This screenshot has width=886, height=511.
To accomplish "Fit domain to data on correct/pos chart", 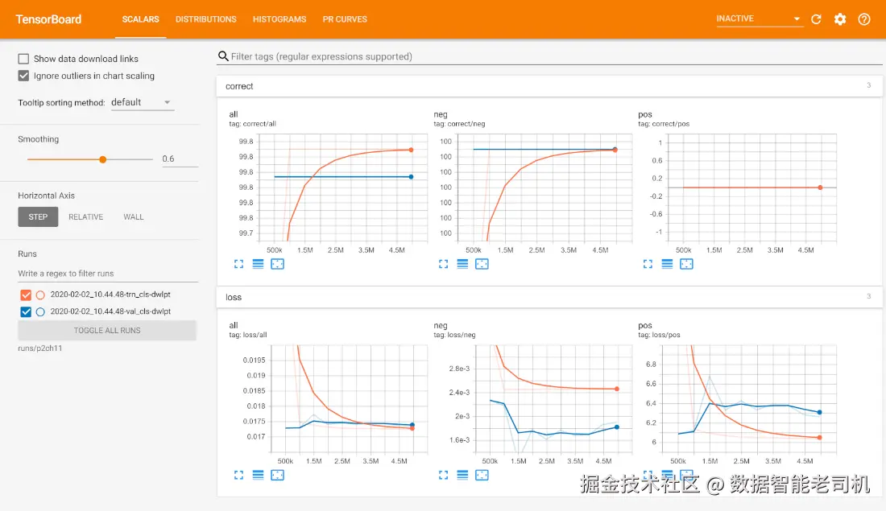I will click(x=686, y=264).
